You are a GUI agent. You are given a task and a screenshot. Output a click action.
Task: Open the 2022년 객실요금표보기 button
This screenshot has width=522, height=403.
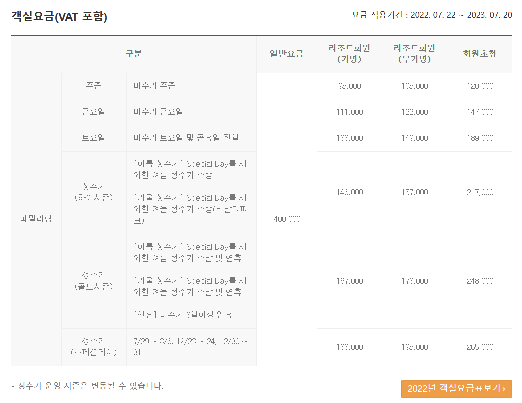coord(456,389)
